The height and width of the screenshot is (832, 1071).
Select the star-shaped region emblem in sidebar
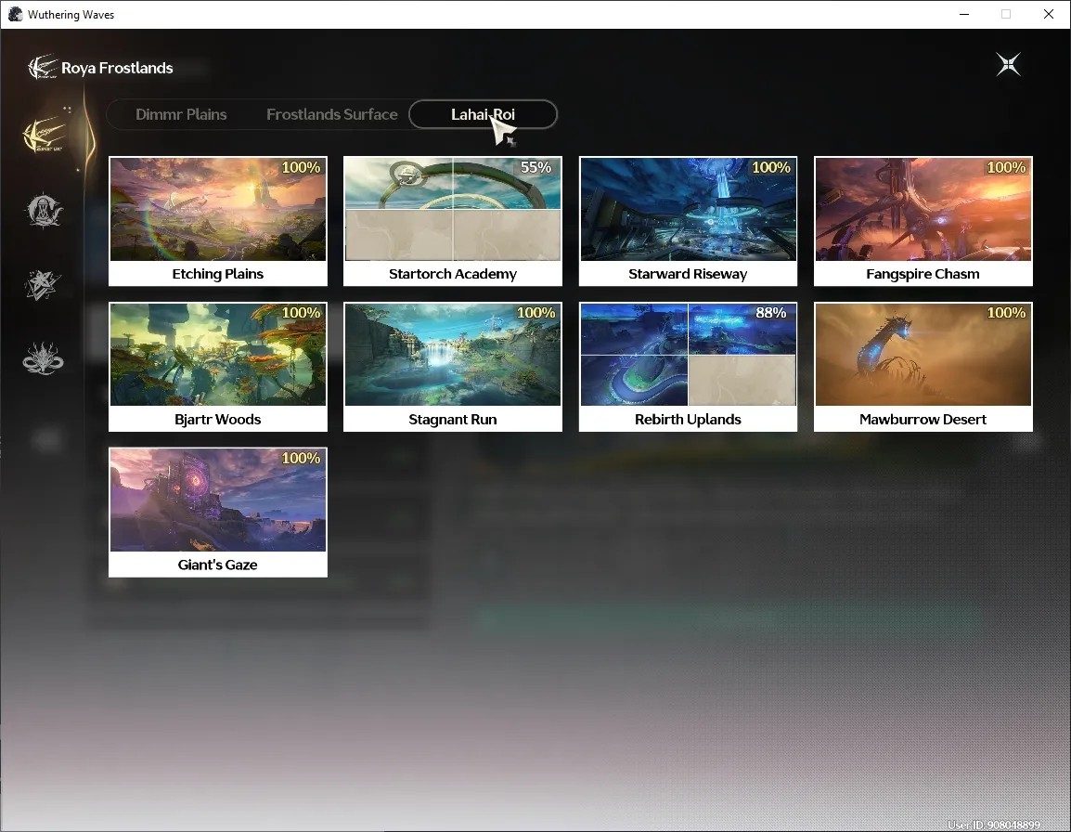pyautogui.click(x=43, y=284)
